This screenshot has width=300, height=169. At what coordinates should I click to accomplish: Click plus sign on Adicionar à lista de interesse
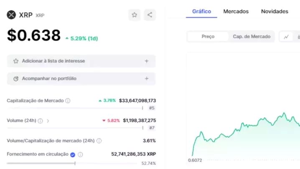[x=147, y=61]
